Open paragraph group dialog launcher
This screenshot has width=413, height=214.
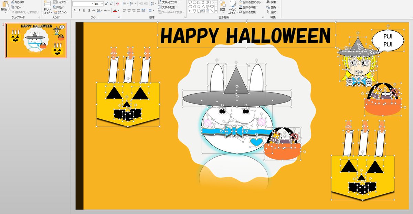pyautogui.click(x=184, y=17)
